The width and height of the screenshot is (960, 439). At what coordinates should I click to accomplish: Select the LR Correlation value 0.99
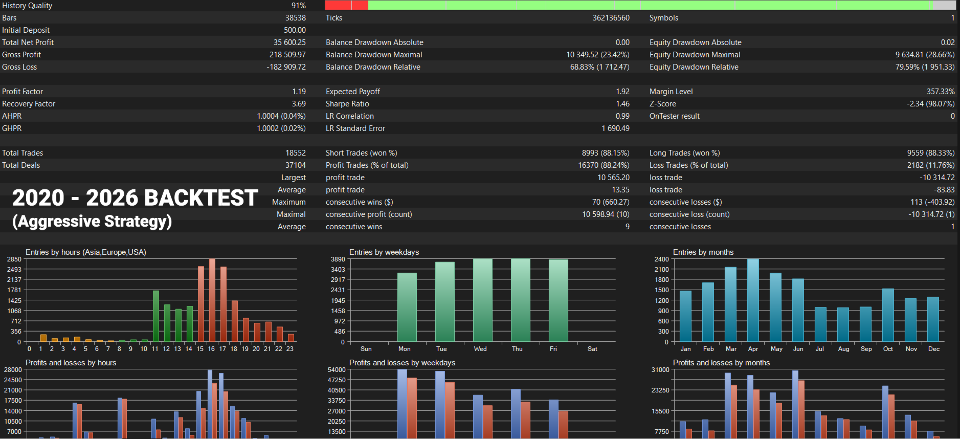[x=623, y=116]
